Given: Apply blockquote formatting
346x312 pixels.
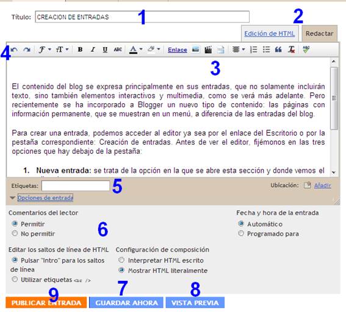Looking at the screenshot, I should [x=278, y=49].
